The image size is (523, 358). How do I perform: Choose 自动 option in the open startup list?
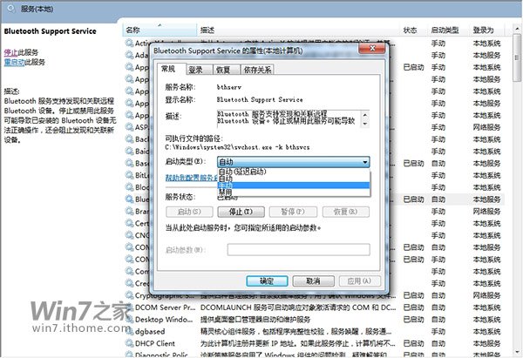294,179
